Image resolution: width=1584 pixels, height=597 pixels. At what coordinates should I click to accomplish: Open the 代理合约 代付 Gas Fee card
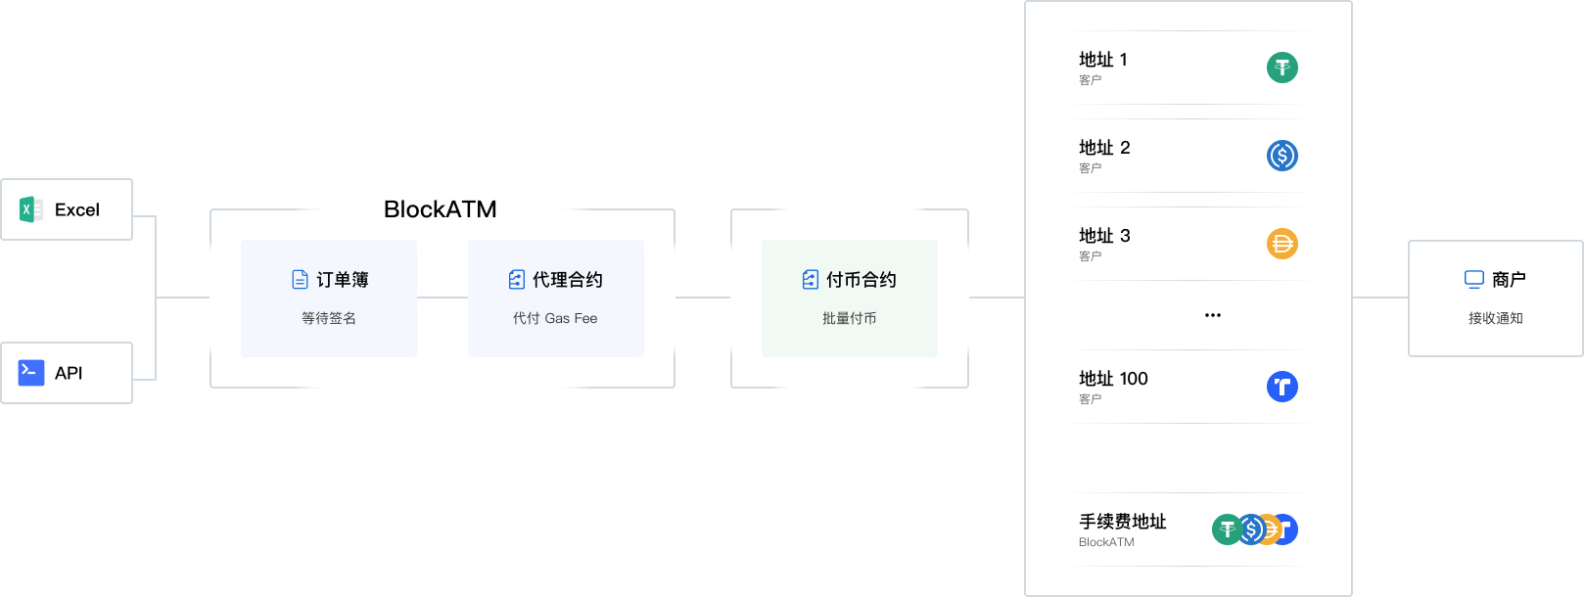[556, 298]
